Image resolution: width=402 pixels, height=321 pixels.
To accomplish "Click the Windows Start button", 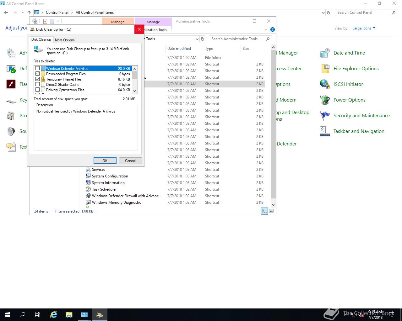I will 8,315.
